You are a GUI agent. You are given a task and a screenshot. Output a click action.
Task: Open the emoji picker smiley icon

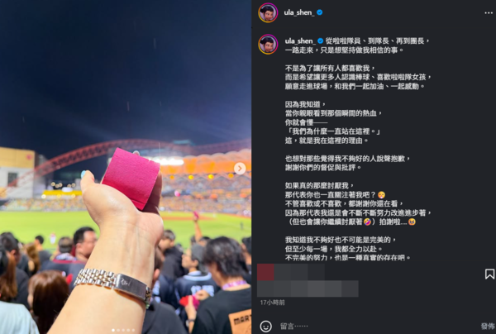pos(265,326)
